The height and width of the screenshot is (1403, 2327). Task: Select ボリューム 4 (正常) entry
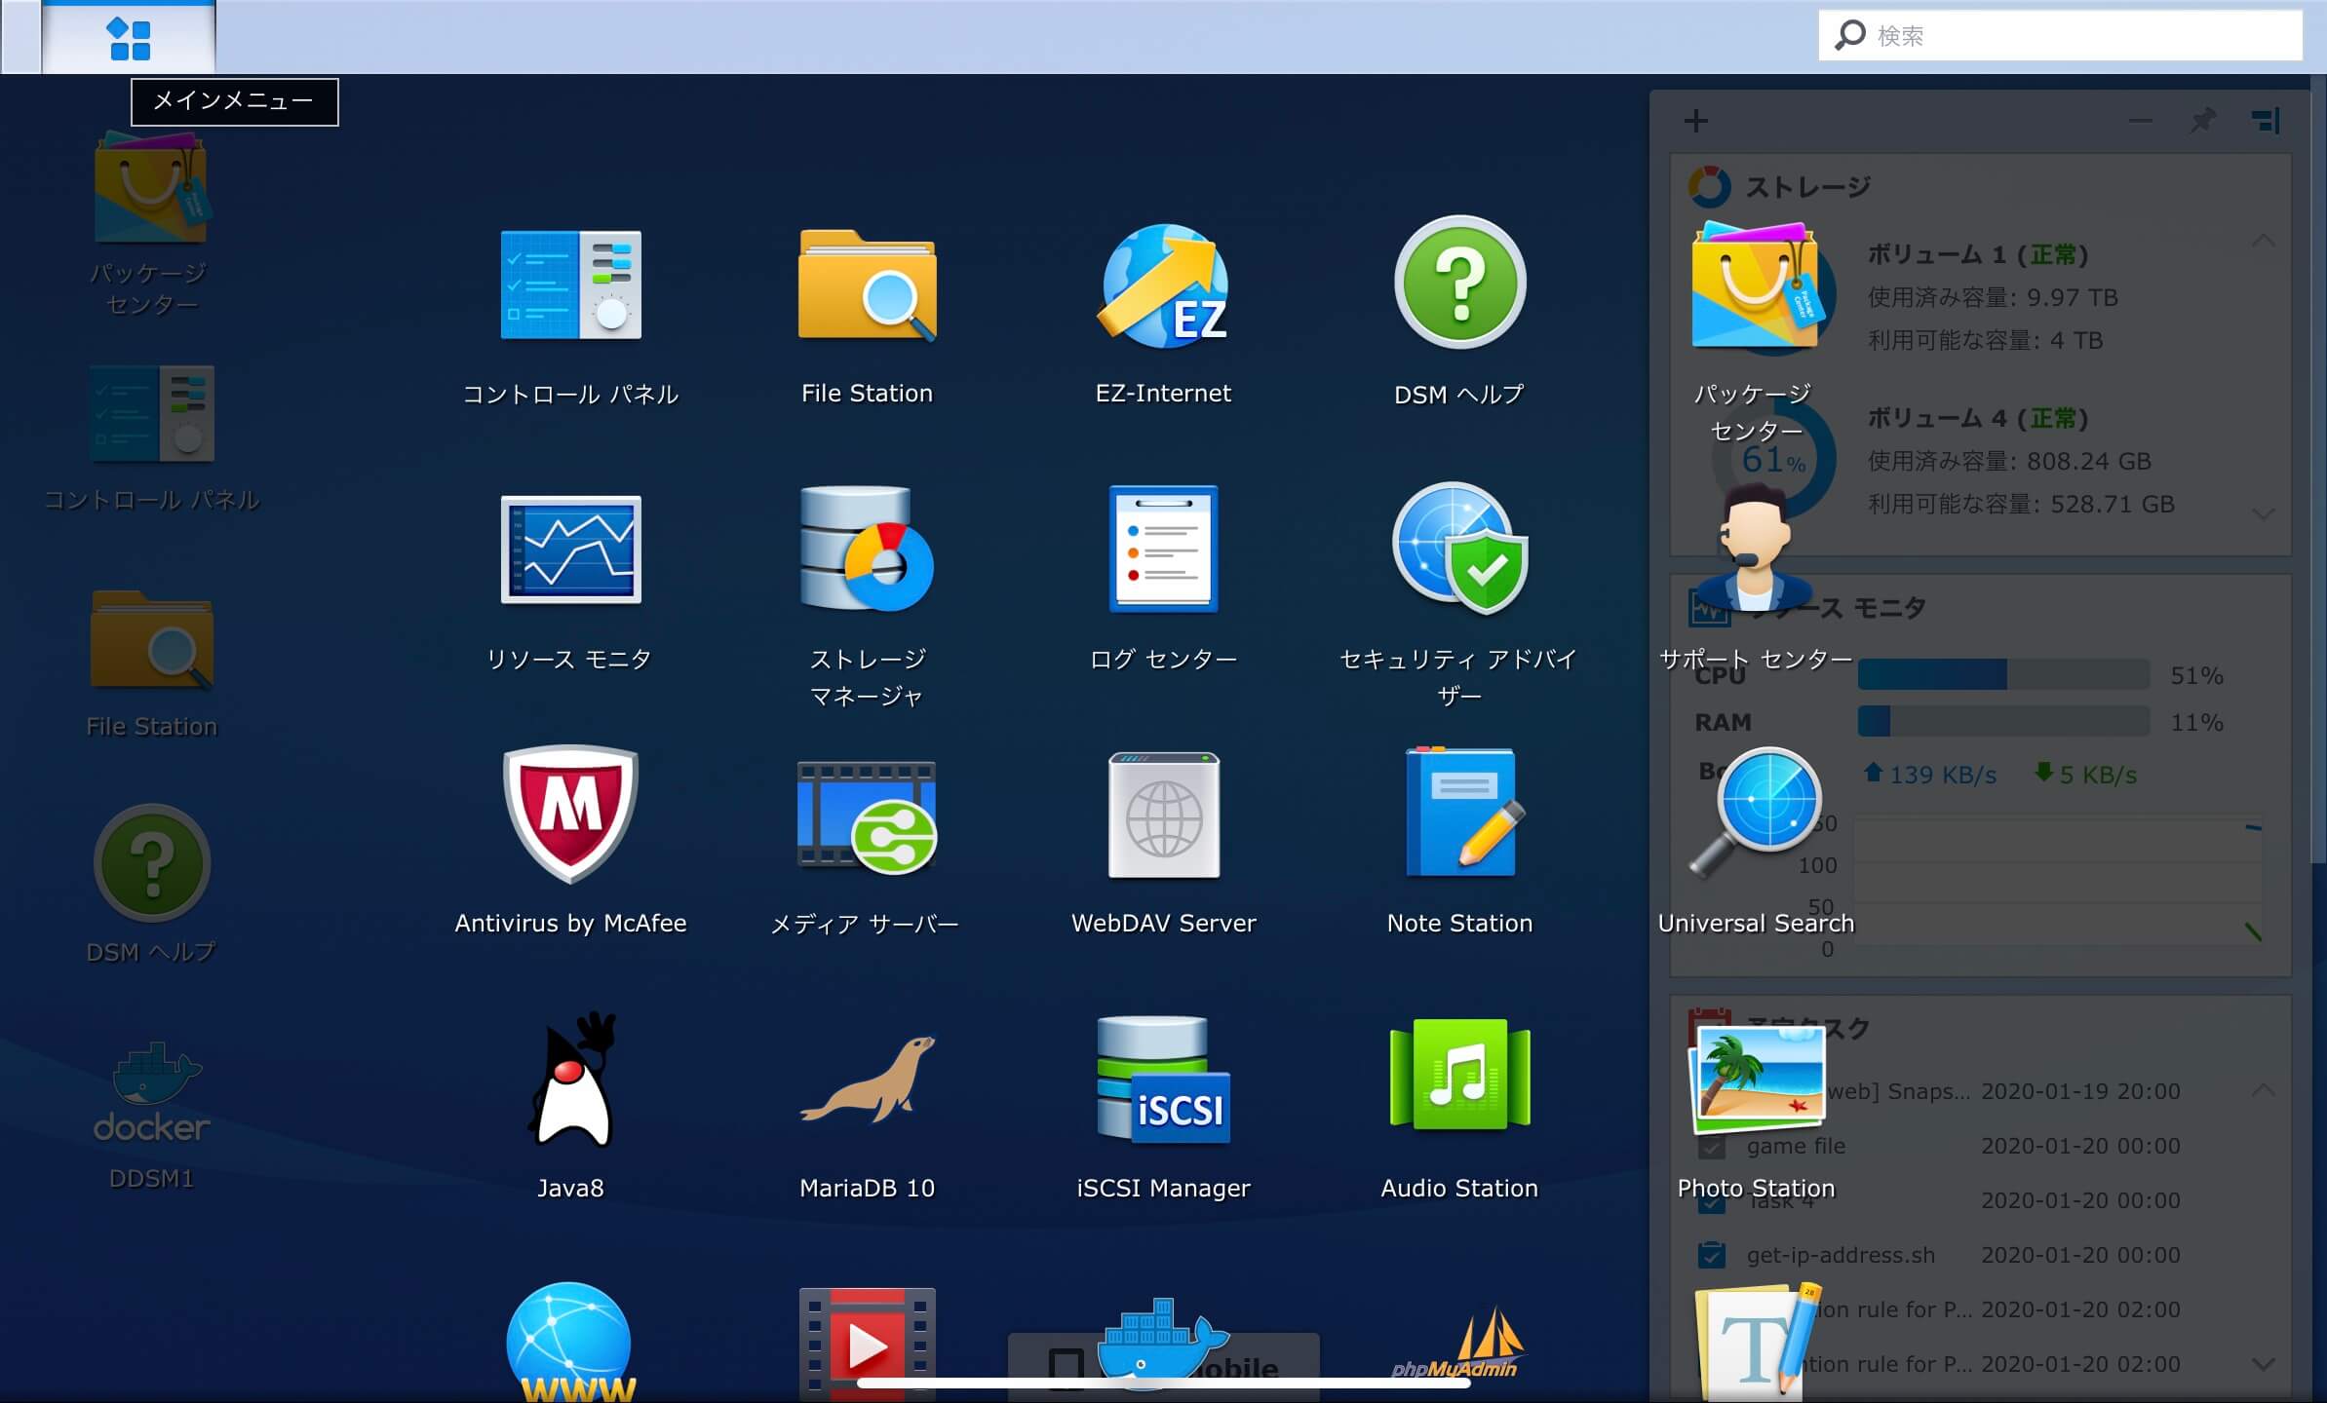(1978, 418)
